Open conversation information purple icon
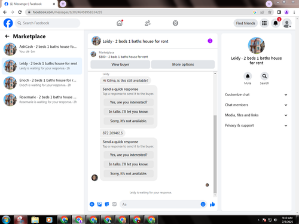This screenshot has height=224, width=299. (210, 41)
